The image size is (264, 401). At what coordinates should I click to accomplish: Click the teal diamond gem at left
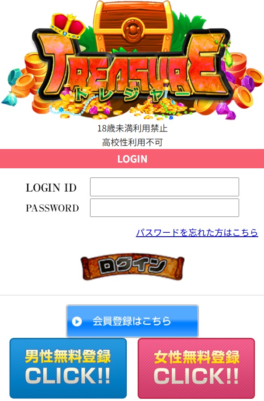14,77
